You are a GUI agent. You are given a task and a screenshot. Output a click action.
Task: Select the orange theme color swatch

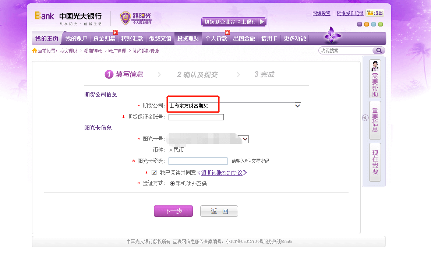(x=366, y=24)
